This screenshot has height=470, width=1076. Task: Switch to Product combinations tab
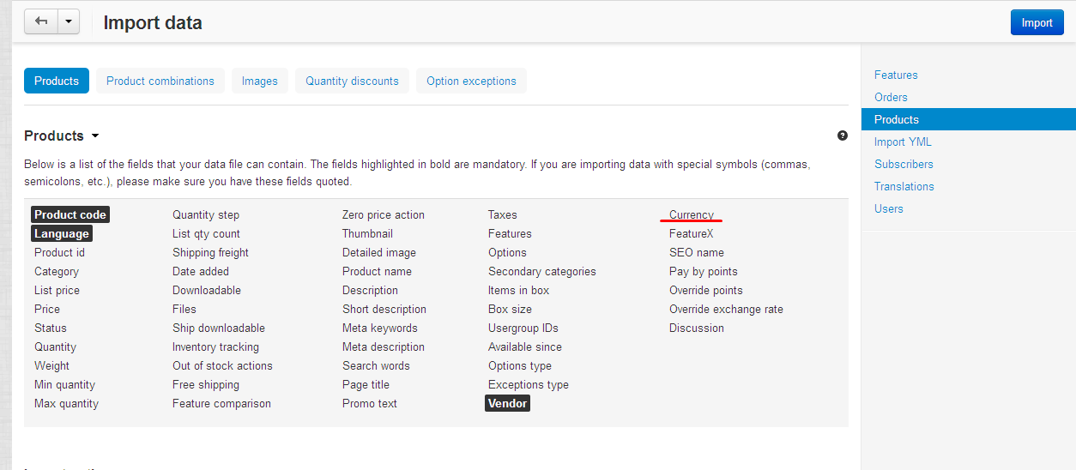[x=160, y=81]
